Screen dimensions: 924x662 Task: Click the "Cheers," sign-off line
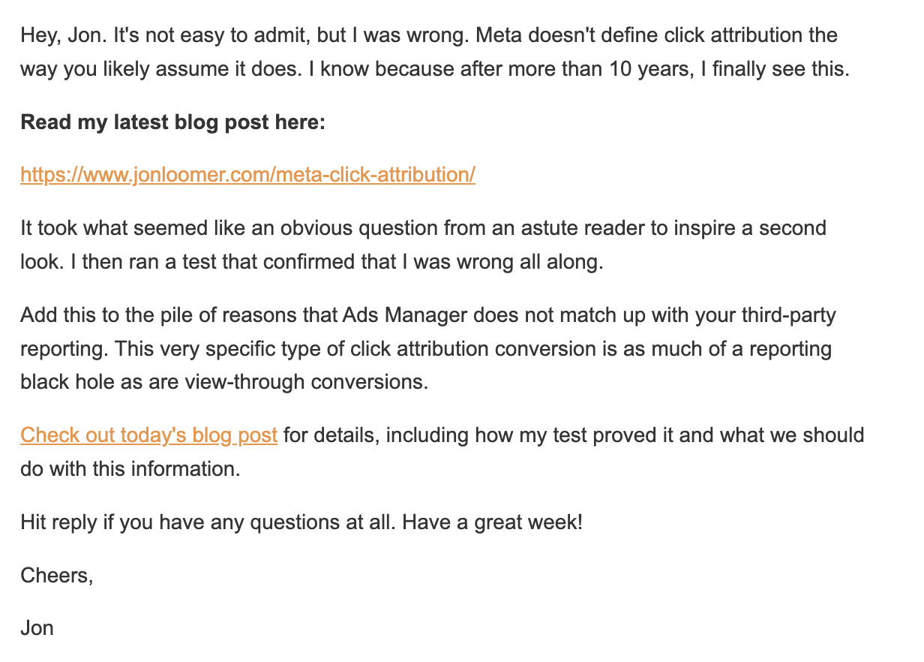[57, 575]
